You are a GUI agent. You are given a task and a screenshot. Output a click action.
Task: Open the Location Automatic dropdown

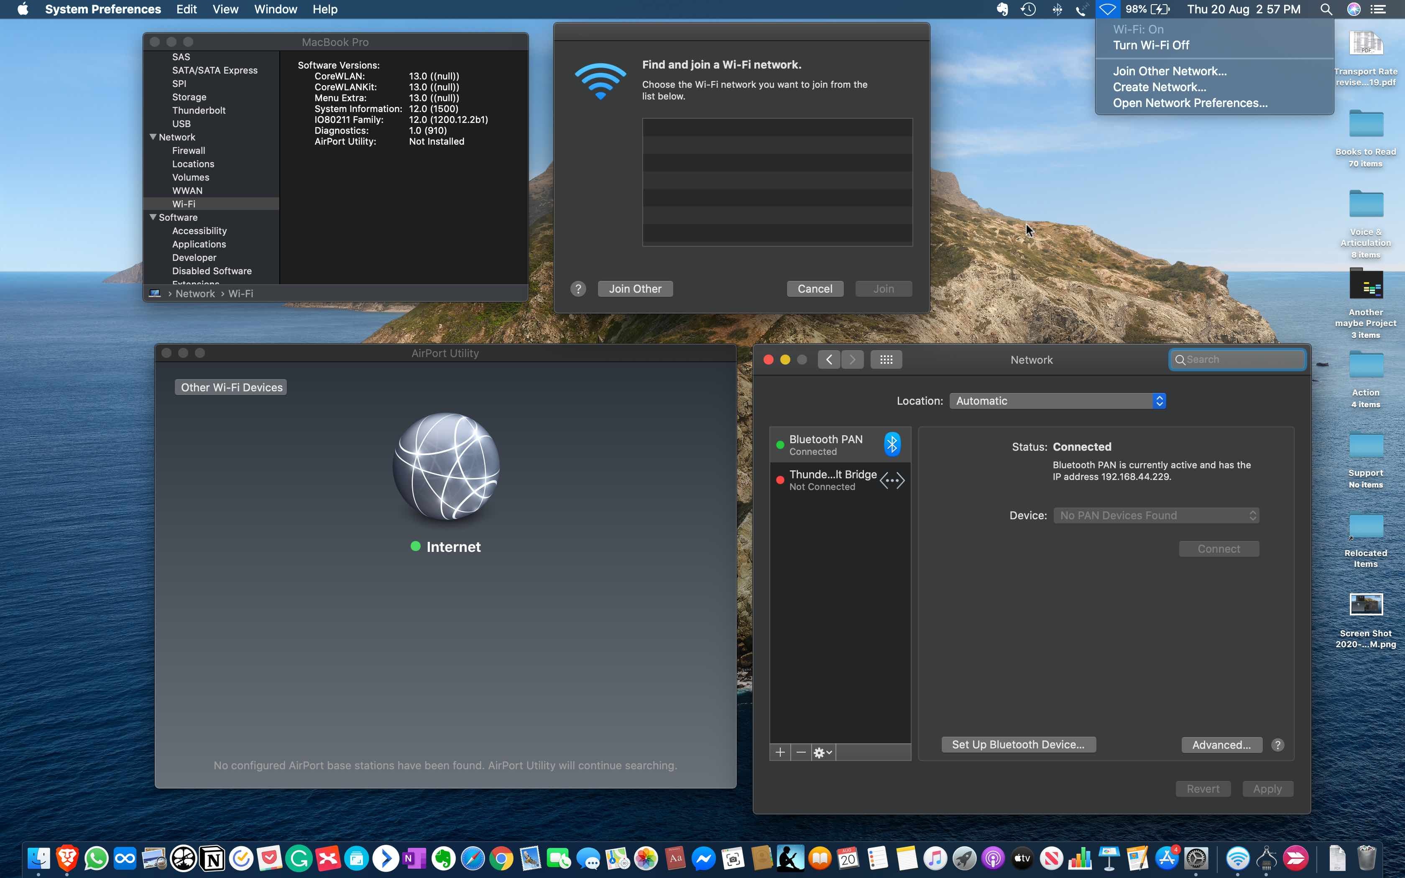coord(1057,401)
